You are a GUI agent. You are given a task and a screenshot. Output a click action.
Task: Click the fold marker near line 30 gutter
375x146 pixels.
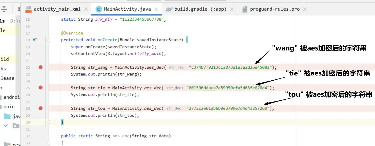(x=49, y=122)
